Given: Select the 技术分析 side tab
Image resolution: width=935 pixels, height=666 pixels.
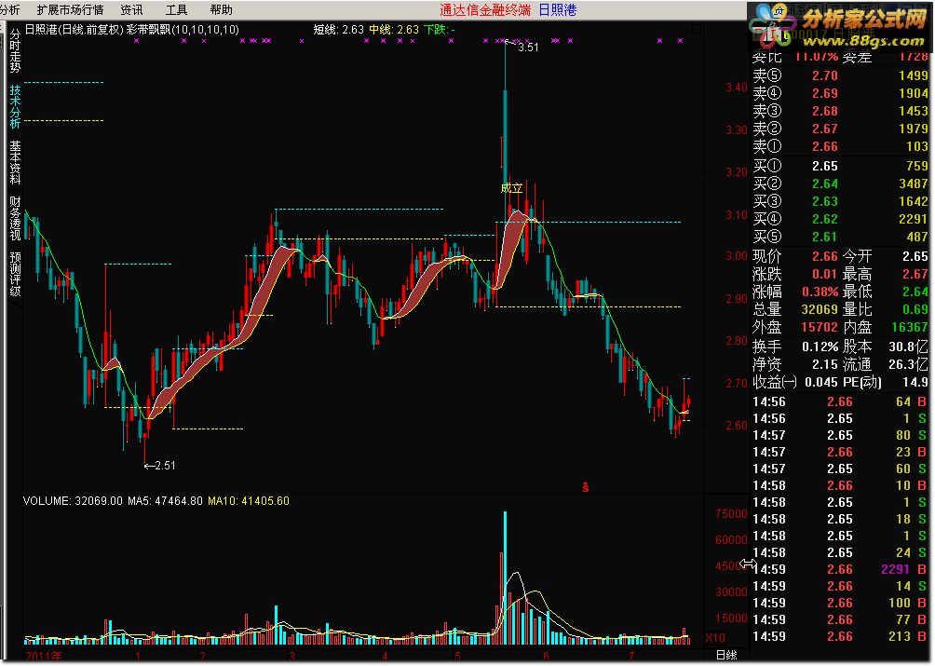Looking at the screenshot, I should pyautogui.click(x=15, y=106).
